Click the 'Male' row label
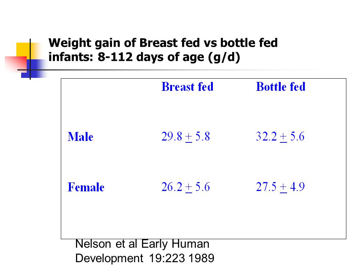 coord(80,137)
